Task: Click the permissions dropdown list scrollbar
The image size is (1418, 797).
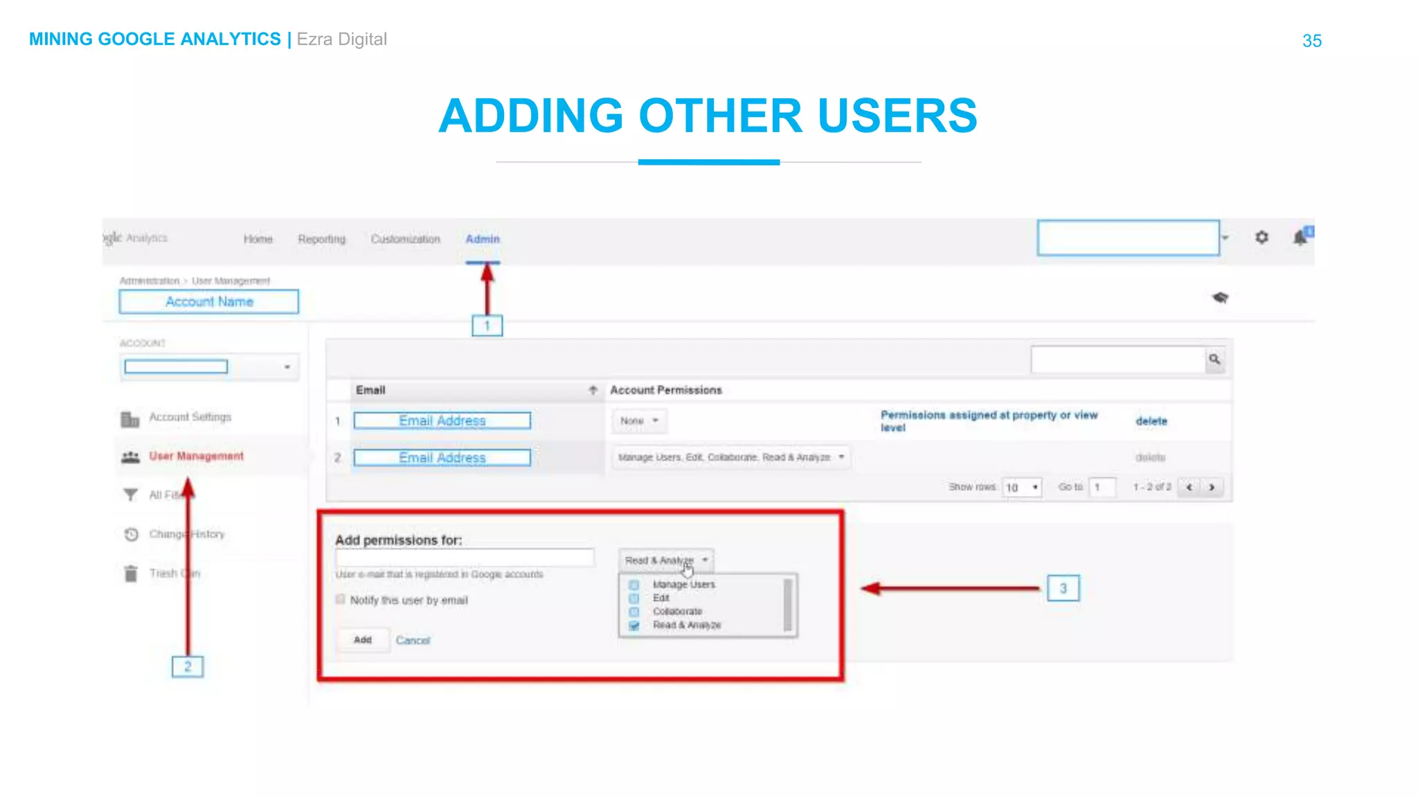Action: tap(787, 605)
